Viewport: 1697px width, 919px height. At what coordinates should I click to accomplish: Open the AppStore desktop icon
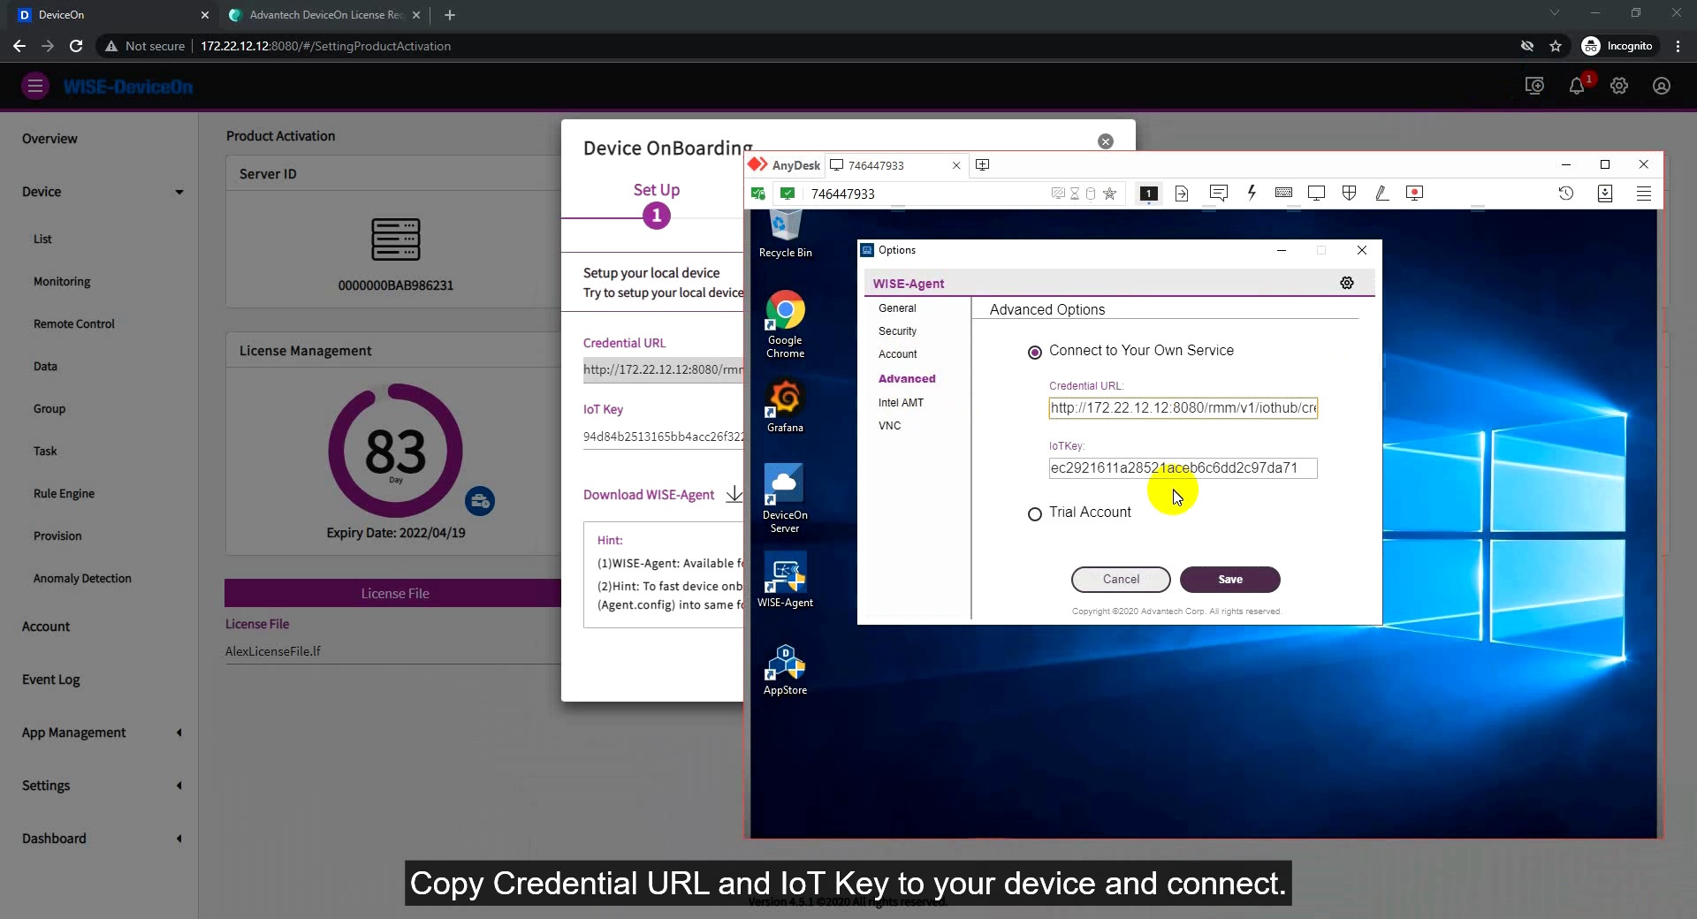pyautogui.click(x=785, y=669)
